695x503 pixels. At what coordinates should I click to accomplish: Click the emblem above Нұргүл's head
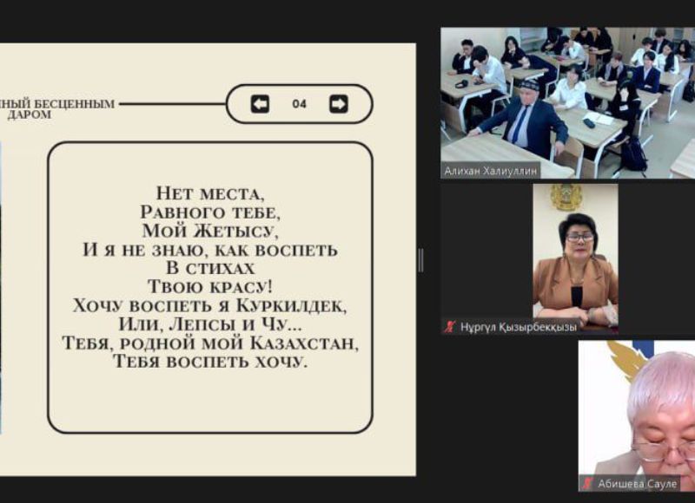[x=567, y=198]
